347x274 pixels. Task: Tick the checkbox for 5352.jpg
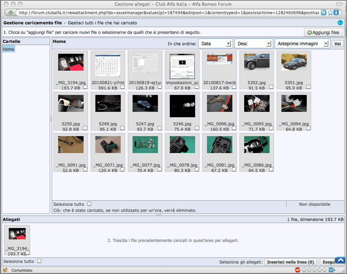(271, 87)
